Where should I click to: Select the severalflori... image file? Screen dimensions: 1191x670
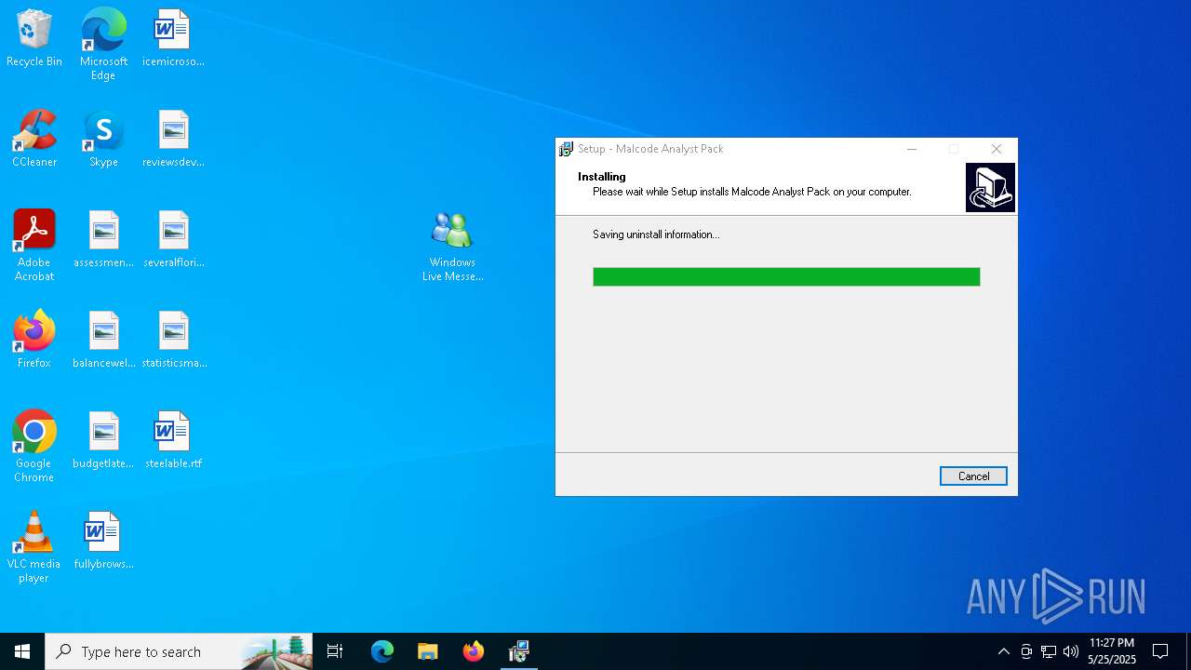coord(173,240)
